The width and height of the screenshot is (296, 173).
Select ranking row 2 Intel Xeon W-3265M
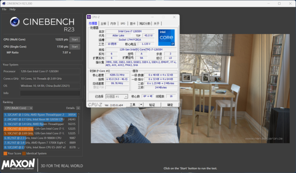click(x=40, y=119)
